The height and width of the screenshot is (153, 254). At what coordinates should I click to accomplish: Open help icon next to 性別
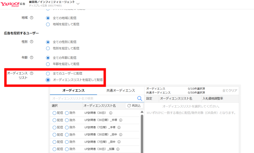(32, 42)
